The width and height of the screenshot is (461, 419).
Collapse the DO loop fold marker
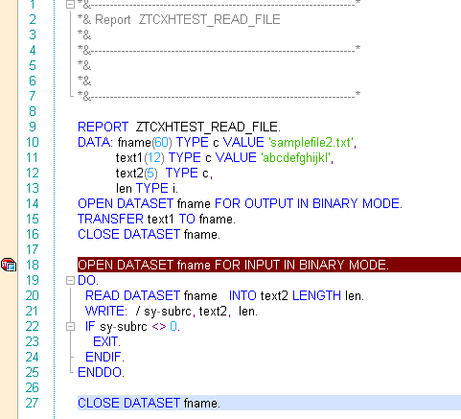click(70, 281)
